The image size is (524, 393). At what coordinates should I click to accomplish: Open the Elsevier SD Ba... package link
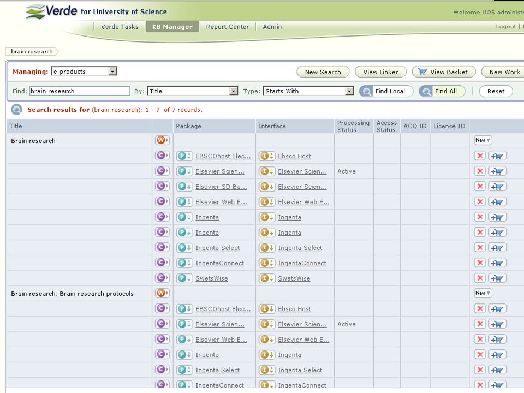point(221,187)
